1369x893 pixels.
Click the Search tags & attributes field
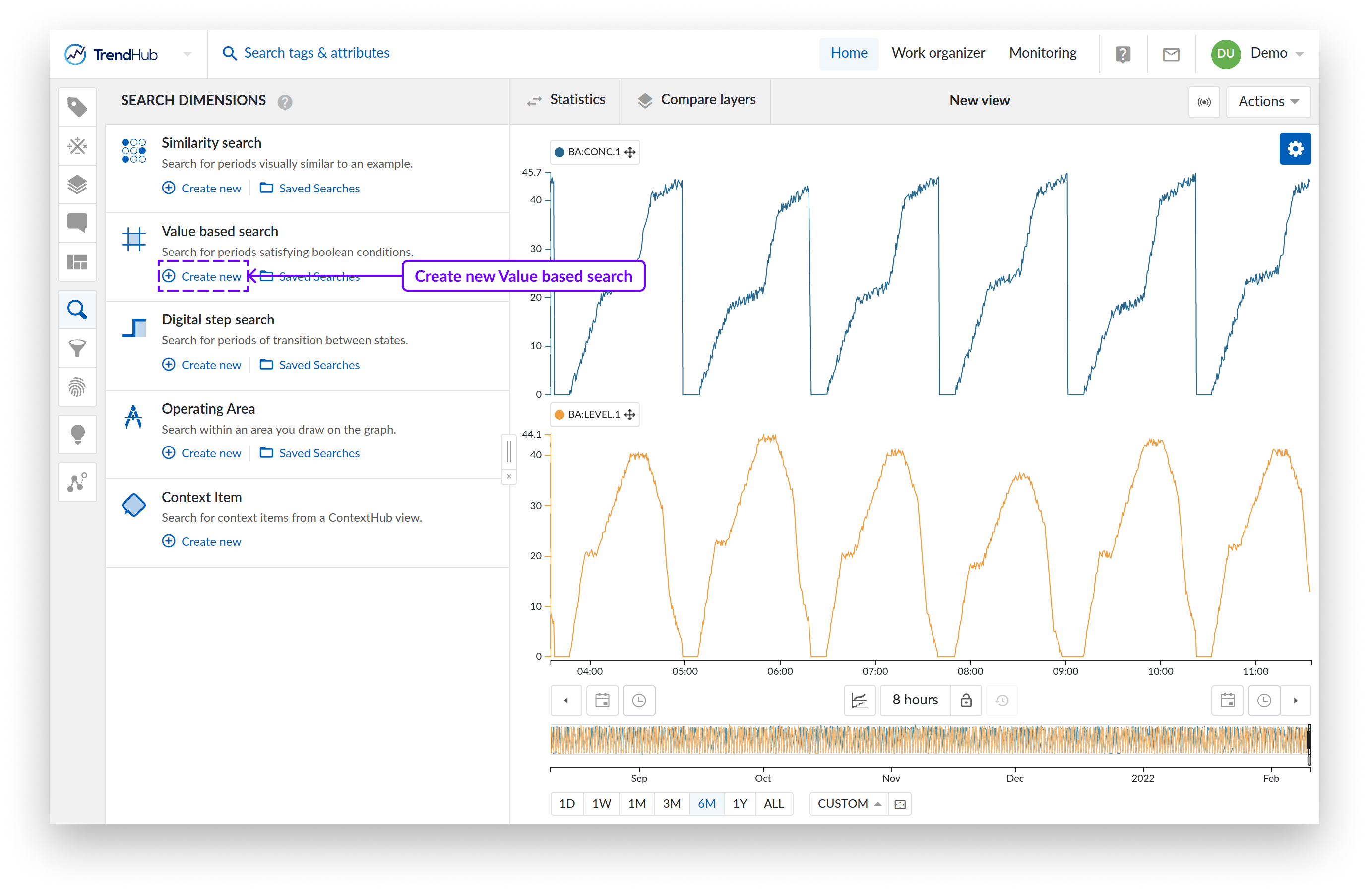(x=316, y=53)
